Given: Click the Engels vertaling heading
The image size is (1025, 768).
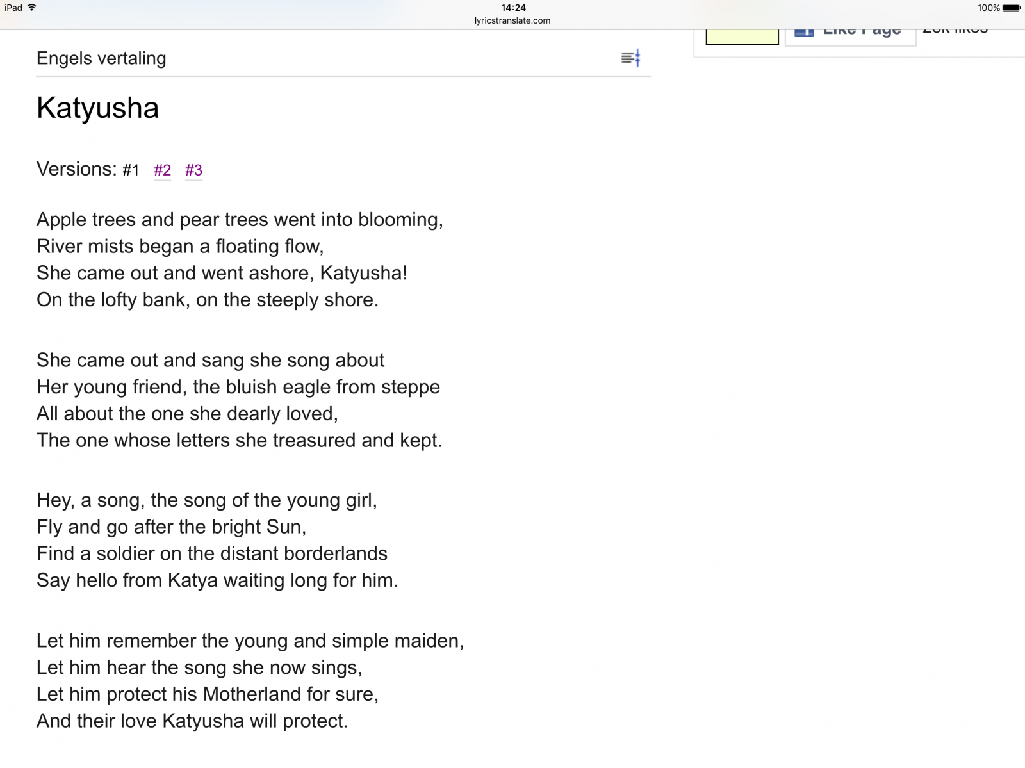Looking at the screenshot, I should pyautogui.click(x=101, y=58).
